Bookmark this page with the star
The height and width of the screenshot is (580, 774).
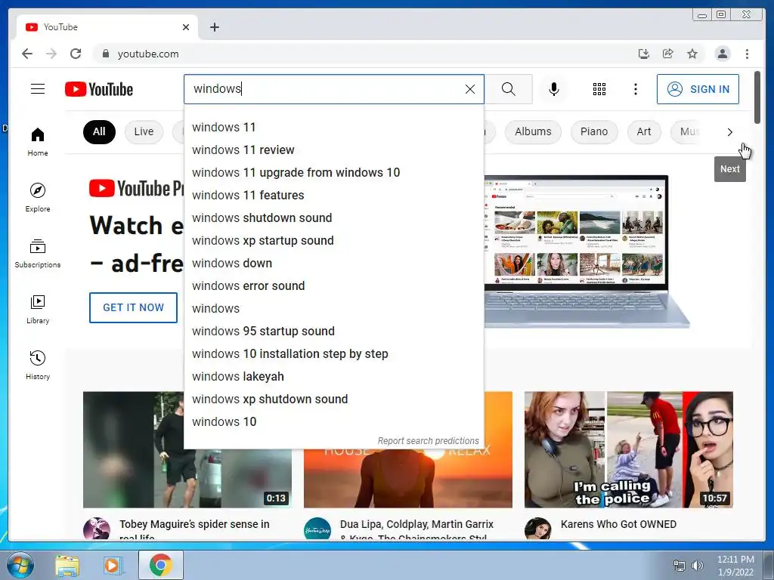692,54
